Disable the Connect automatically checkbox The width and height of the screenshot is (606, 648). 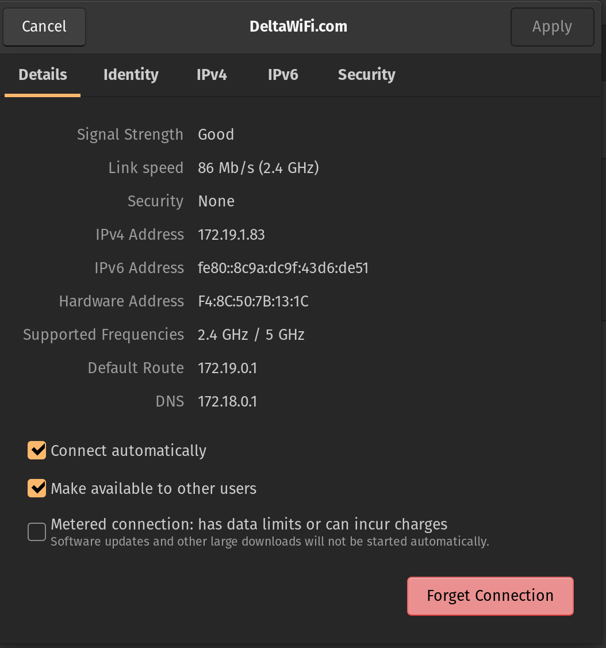pos(37,451)
